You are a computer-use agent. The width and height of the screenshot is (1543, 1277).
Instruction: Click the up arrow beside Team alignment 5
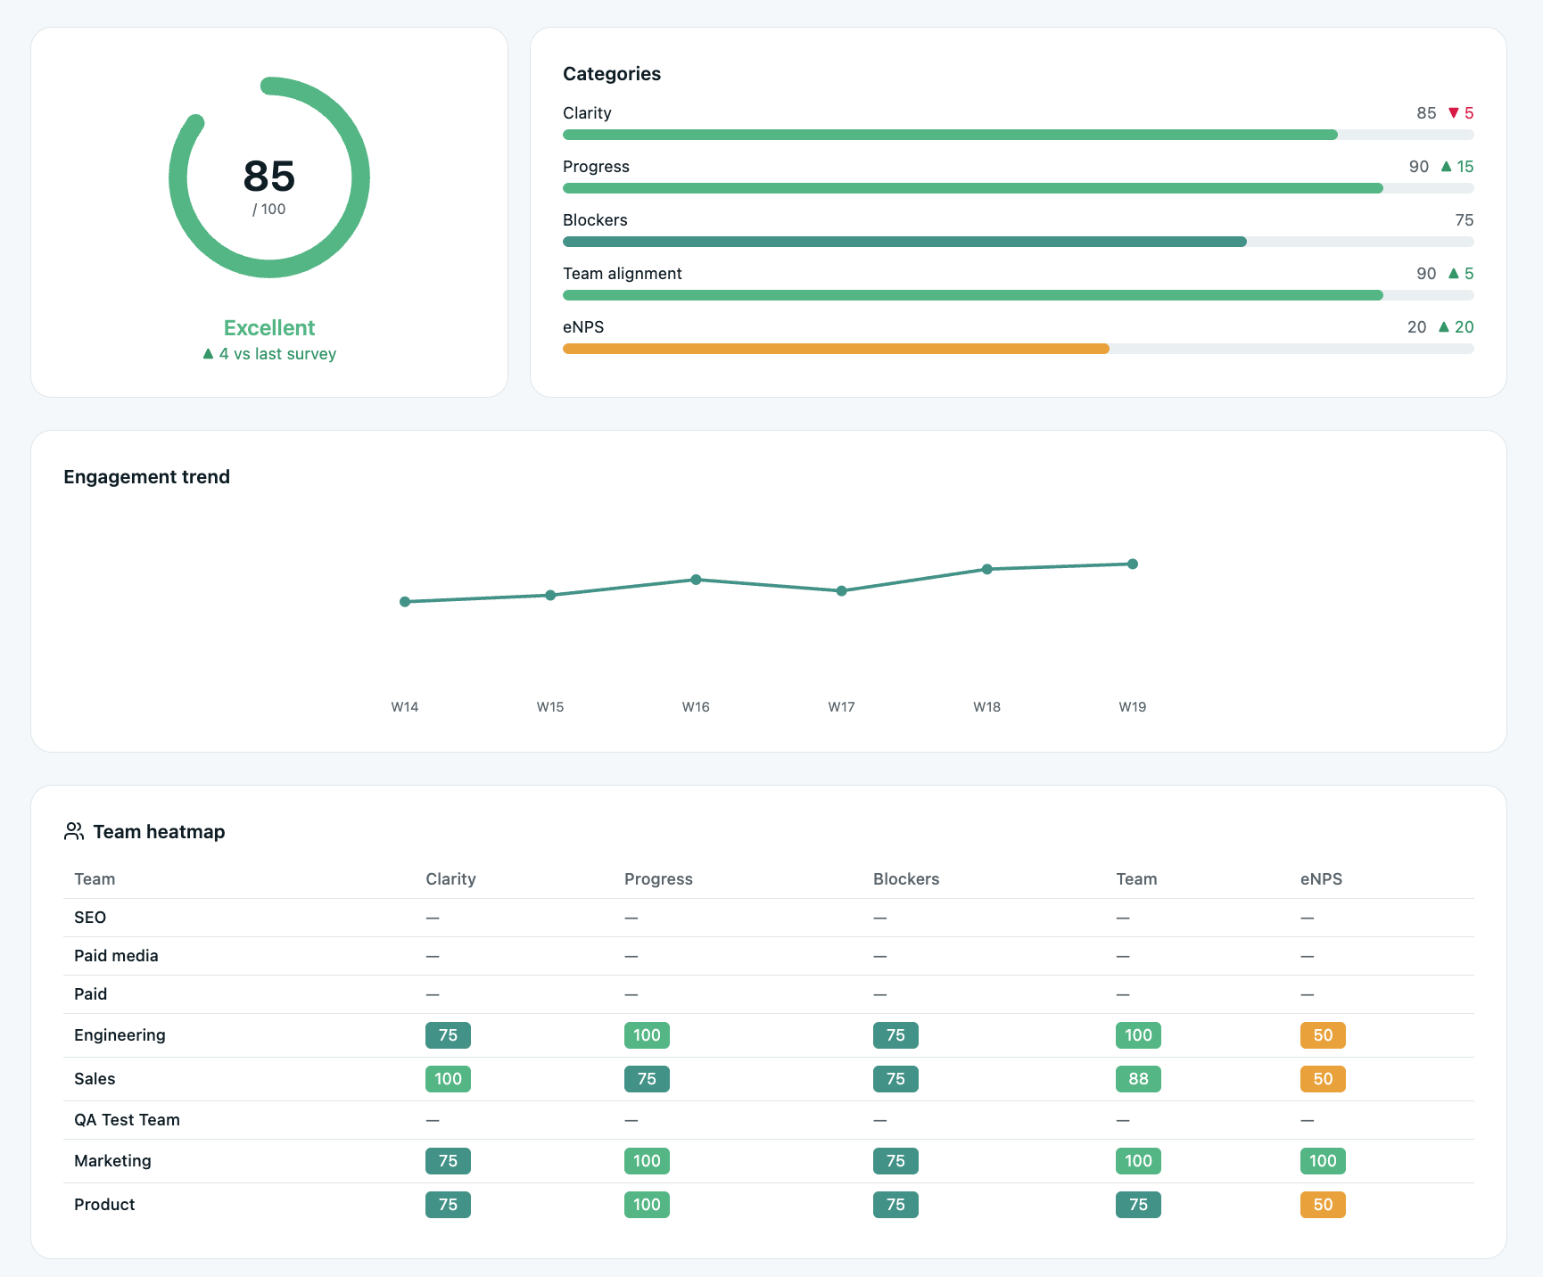tap(1454, 273)
